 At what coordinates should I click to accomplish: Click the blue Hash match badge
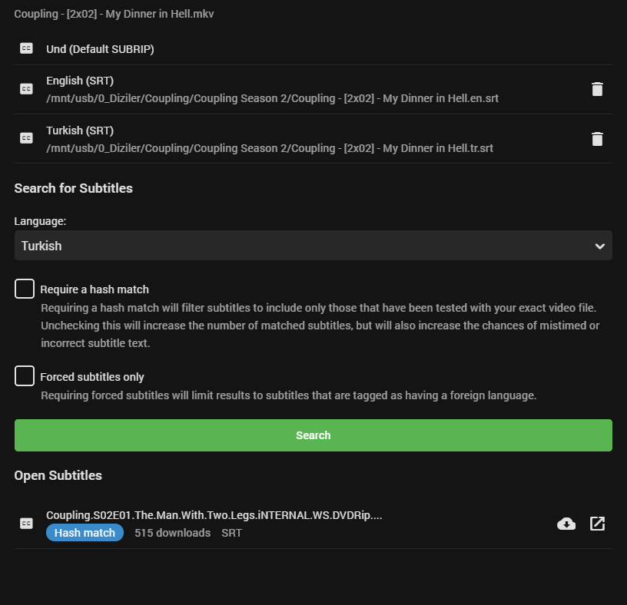(85, 533)
